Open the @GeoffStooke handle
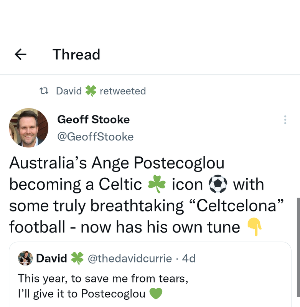Screen dimensions: 300x307 click(95, 137)
